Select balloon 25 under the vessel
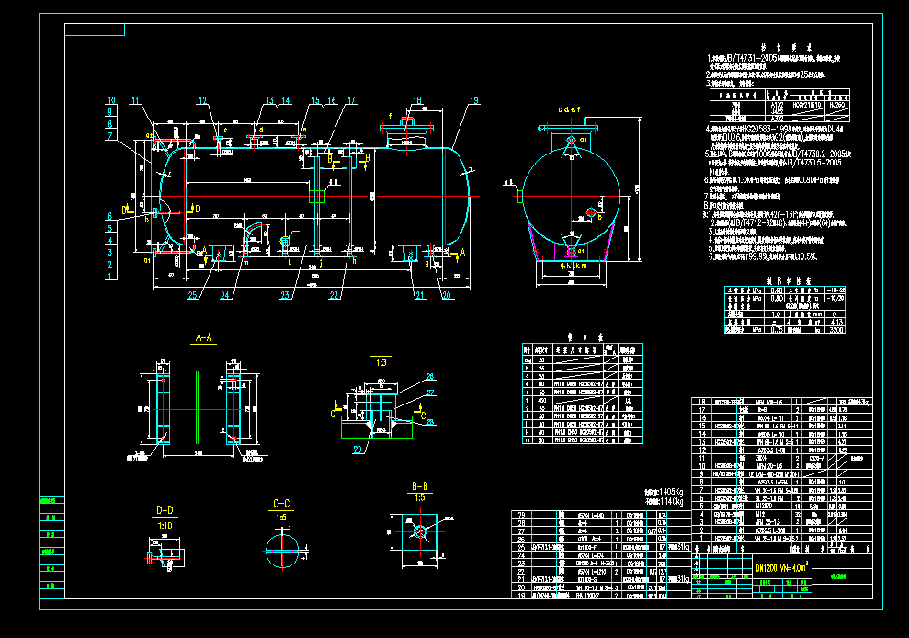909x638 pixels. [x=193, y=295]
